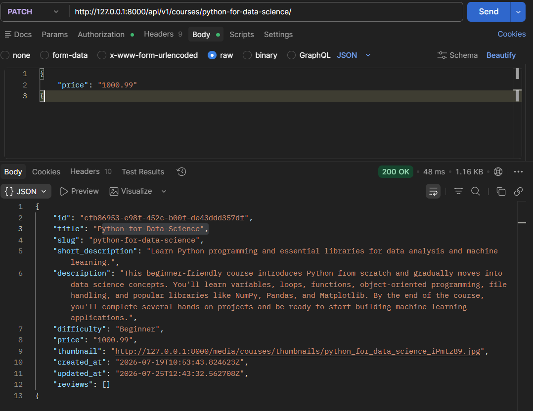Click the "reviews" key in the response
533x411 pixels.
pyautogui.click(x=73, y=384)
